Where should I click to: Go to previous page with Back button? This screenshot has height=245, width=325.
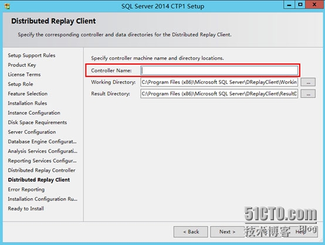(x=191, y=231)
